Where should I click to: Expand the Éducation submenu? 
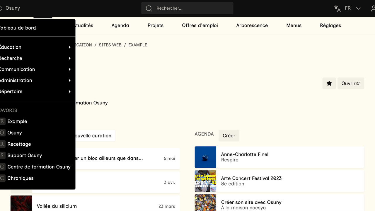[x=69, y=47]
